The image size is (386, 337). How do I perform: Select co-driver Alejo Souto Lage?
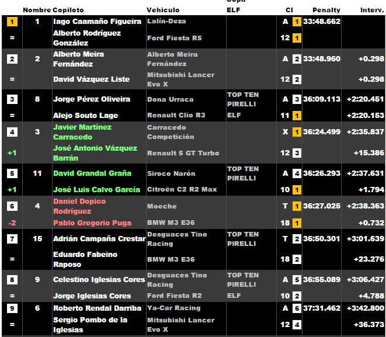point(85,116)
